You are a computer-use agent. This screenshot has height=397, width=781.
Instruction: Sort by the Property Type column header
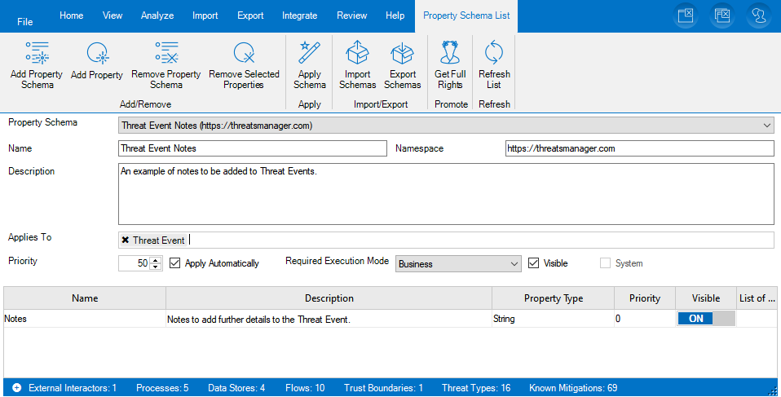point(553,298)
